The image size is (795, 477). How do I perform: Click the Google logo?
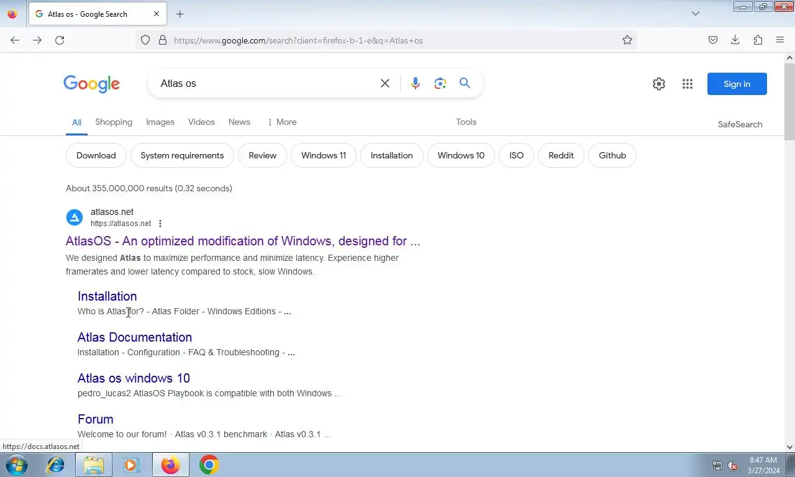[91, 84]
